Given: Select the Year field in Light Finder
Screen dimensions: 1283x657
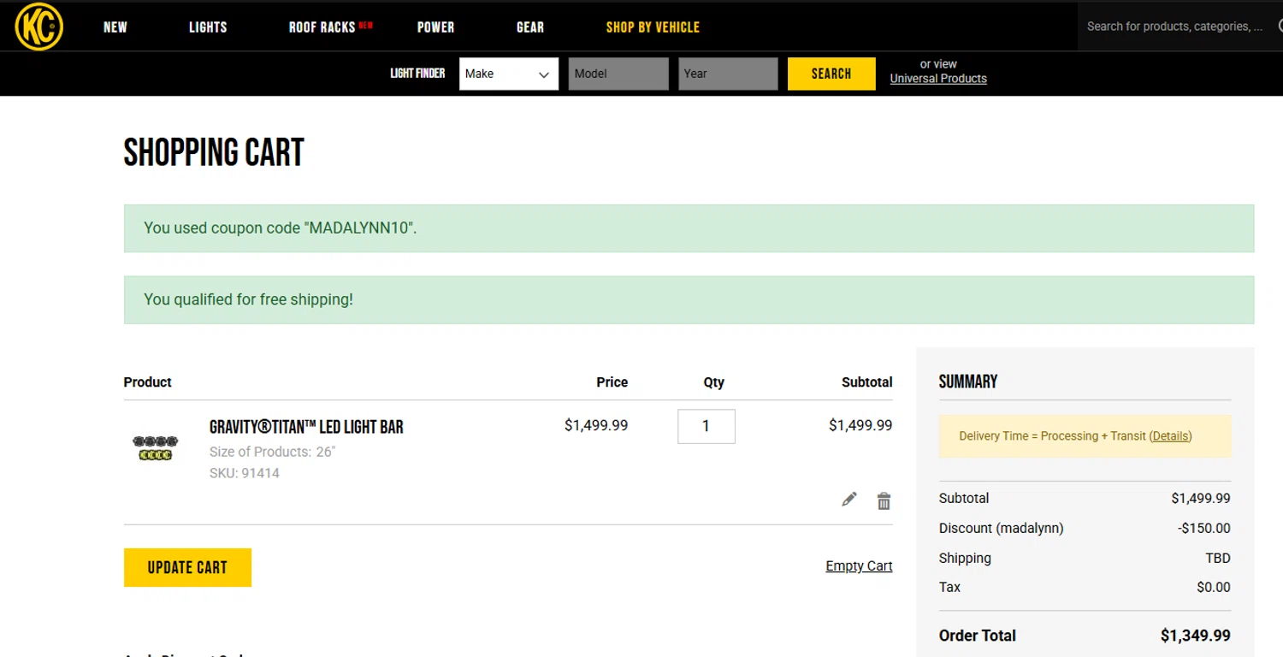Looking at the screenshot, I should pyautogui.click(x=728, y=74).
